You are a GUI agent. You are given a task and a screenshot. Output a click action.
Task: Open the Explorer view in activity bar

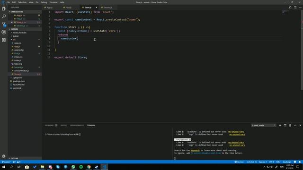4,8
